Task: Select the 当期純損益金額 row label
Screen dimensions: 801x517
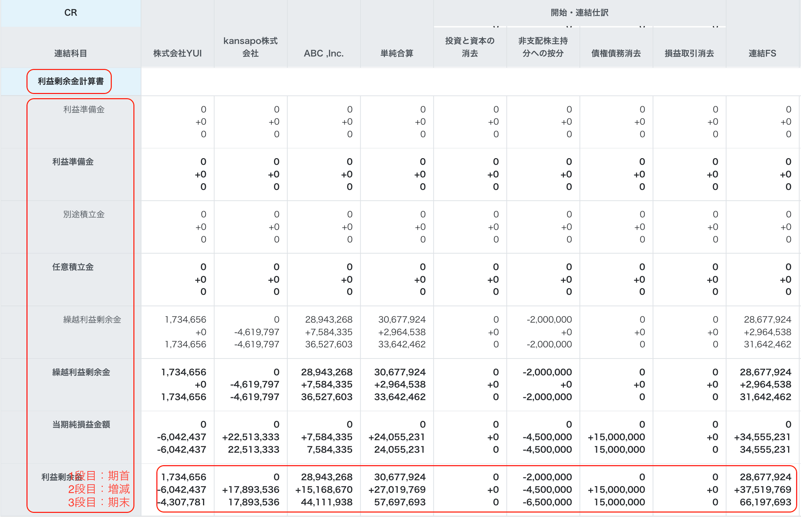Action: 81,425
